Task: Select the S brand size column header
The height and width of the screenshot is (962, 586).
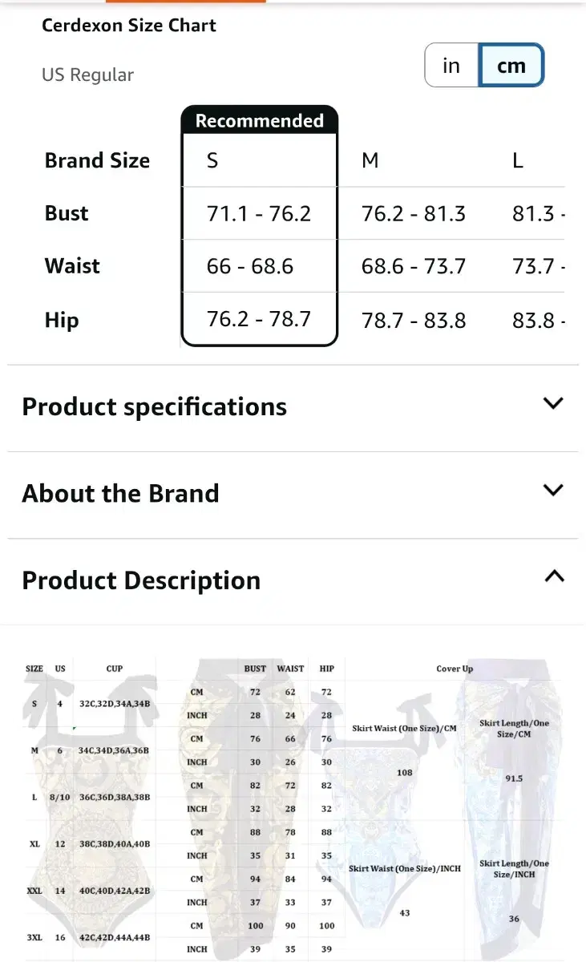Action: pyautogui.click(x=212, y=161)
